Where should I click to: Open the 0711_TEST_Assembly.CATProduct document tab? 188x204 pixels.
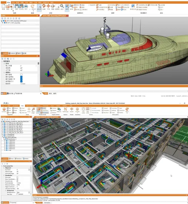[54, 16]
